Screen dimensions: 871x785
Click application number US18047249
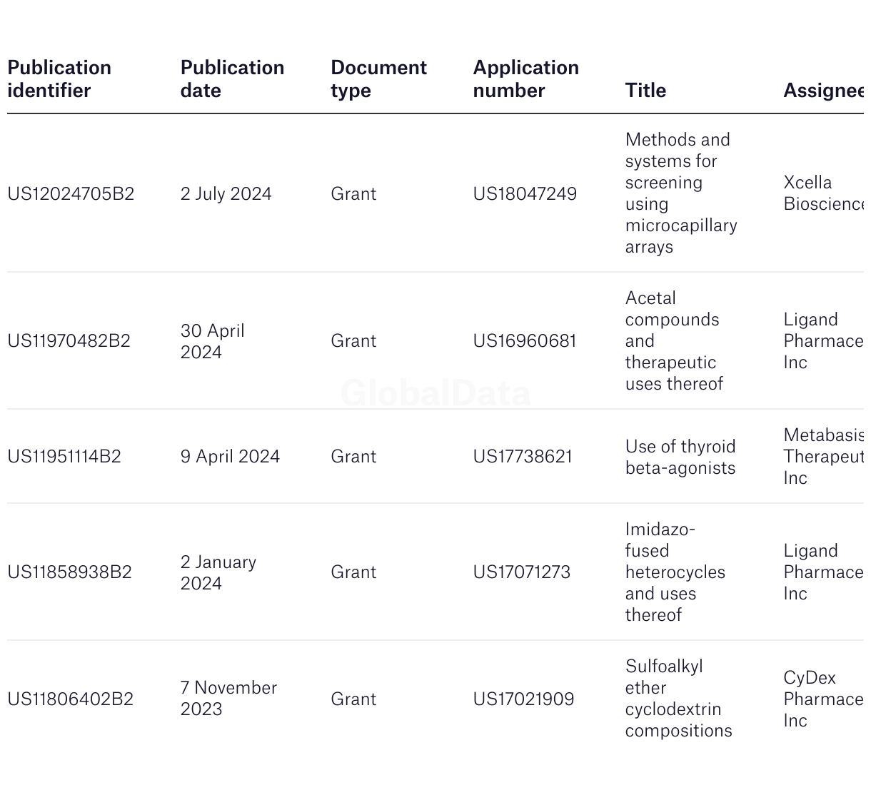point(525,194)
